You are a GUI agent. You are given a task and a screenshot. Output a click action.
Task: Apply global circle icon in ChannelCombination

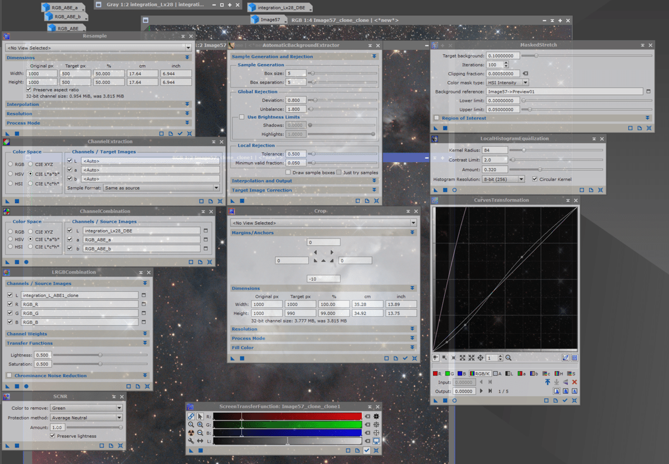tap(26, 262)
